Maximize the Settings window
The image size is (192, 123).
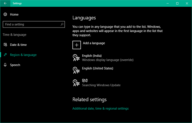pyautogui.click(x=177, y=4)
